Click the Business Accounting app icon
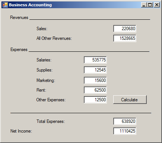This screenshot has width=162, height=143. [5, 5]
